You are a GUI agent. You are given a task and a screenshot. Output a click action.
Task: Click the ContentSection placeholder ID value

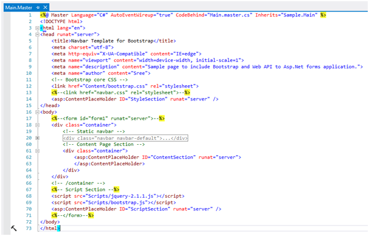pos(174,158)
